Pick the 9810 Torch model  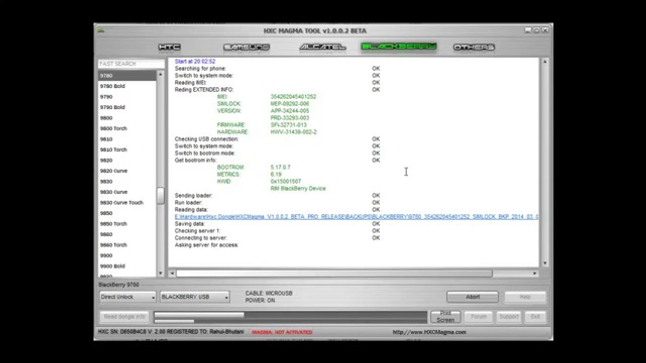pos(127,150)
